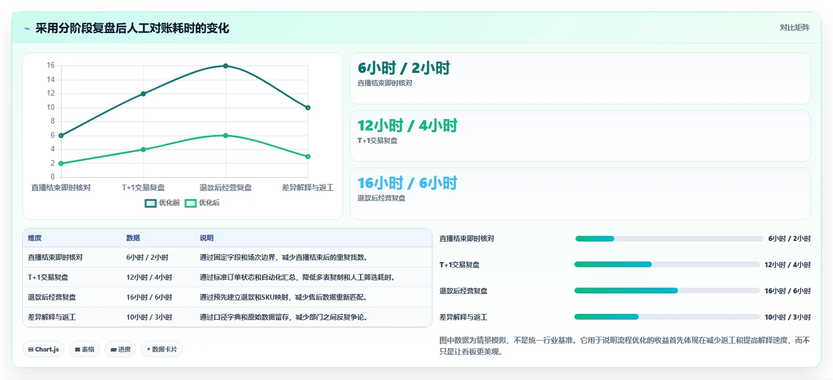833x380 pixels.
Task: Click description starting 通过标准订单状态和自动化汇总
Action: (297, 277)
